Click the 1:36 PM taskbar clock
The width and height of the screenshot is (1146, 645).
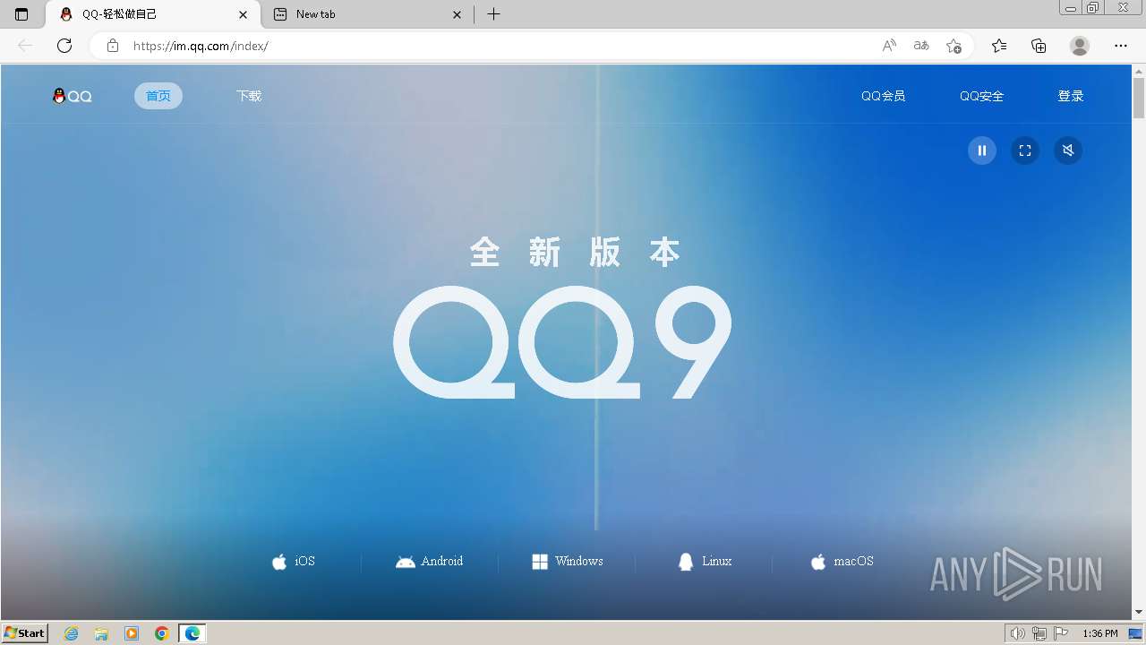1099,633
